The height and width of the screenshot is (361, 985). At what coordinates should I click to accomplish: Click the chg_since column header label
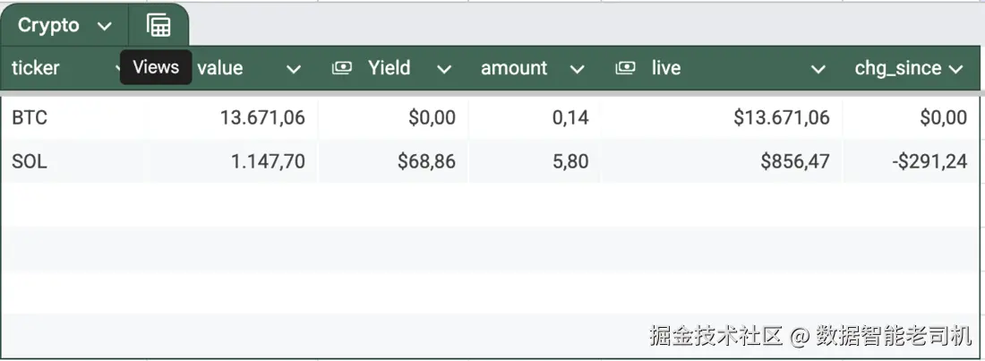click(897, 68)
